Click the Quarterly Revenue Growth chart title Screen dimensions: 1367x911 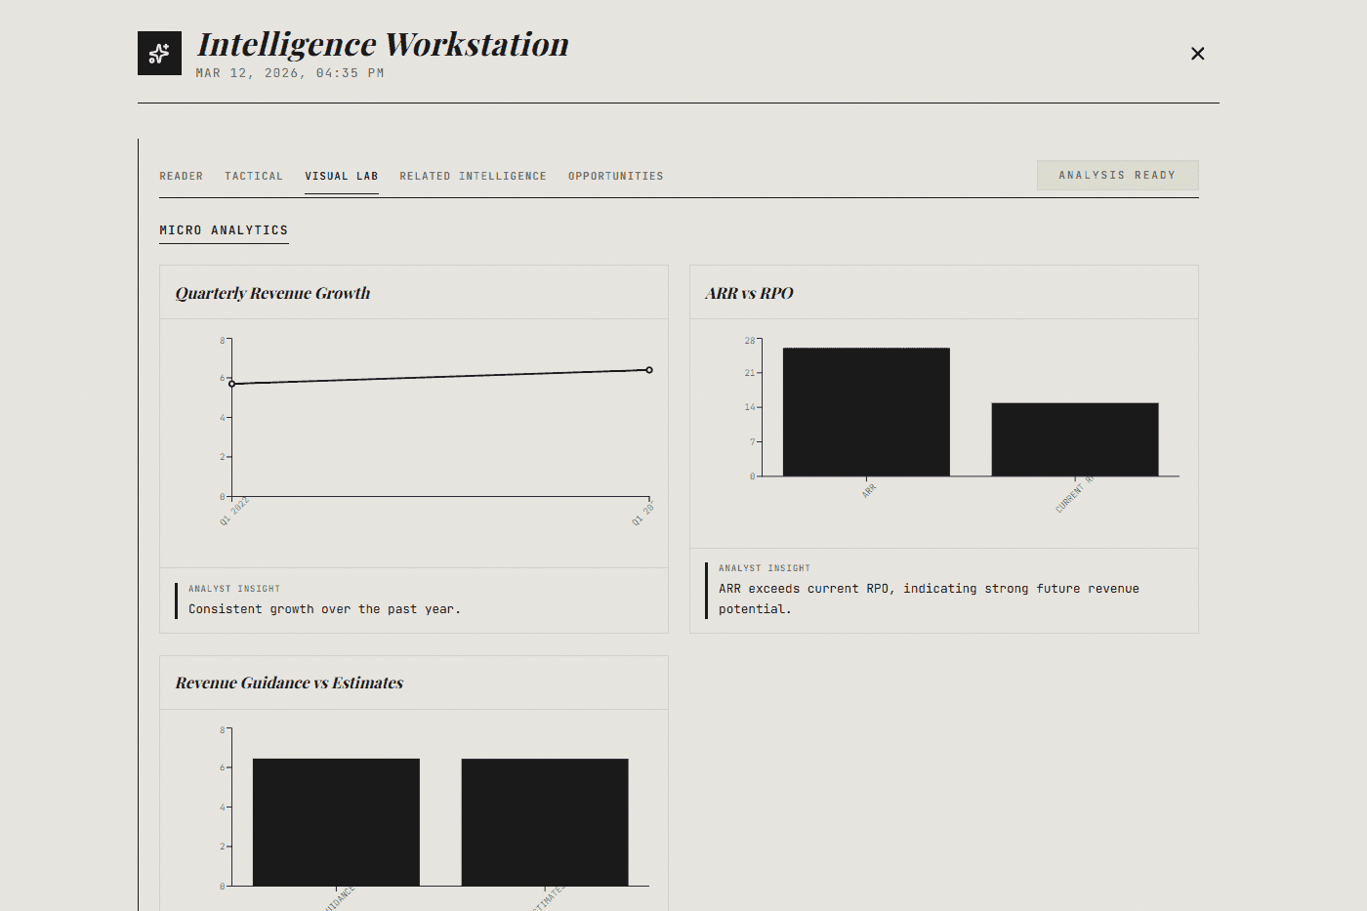coord(272,292)
